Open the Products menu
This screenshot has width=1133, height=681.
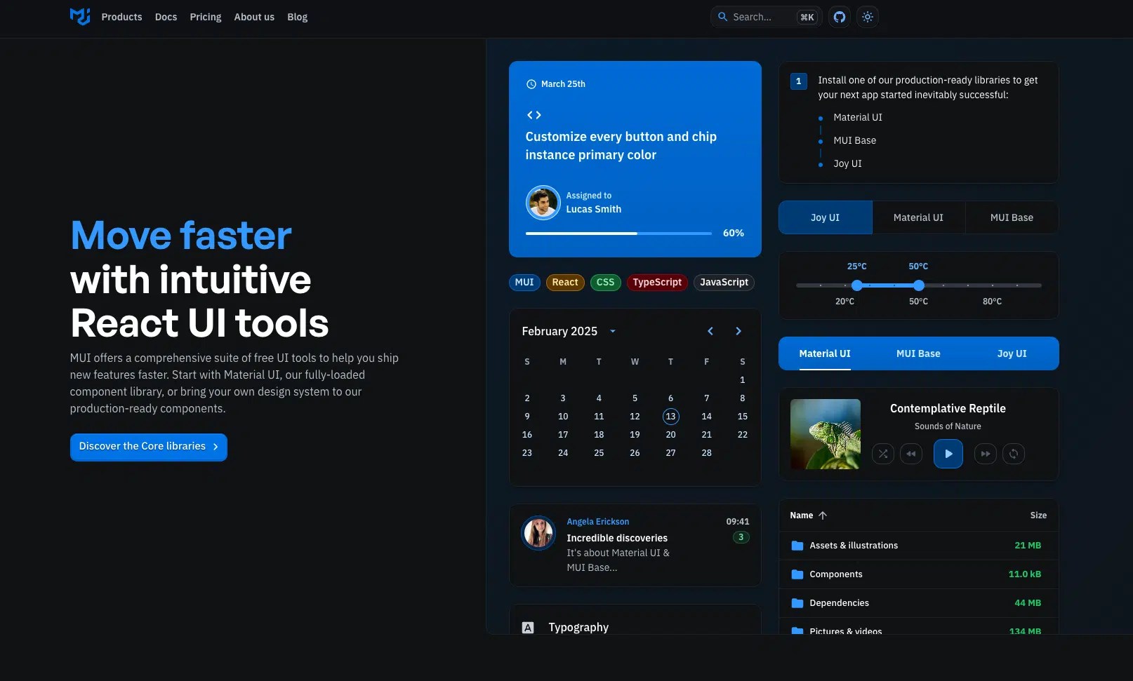122,17
